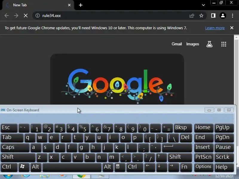The image size is (239, 179).
Task: Hit the Windows logo key on keyboard
Action: 24,167
